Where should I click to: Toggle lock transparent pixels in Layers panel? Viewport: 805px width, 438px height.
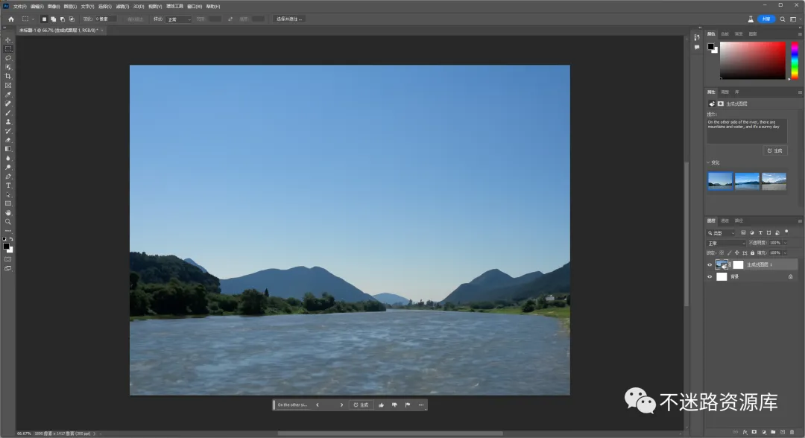tap(722, 253)
